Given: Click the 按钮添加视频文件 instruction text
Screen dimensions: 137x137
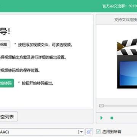Looking at the screenshot, I should tap(45, 45).
